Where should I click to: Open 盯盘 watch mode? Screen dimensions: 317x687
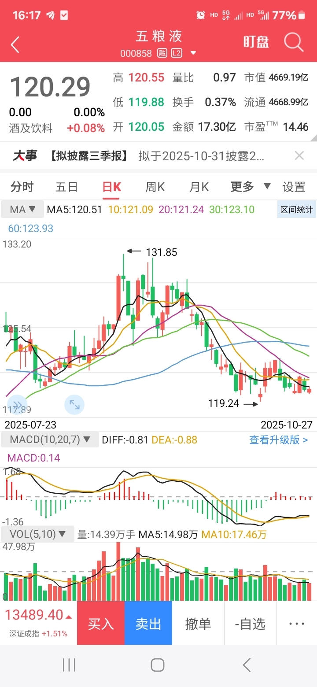pos(256,42)
